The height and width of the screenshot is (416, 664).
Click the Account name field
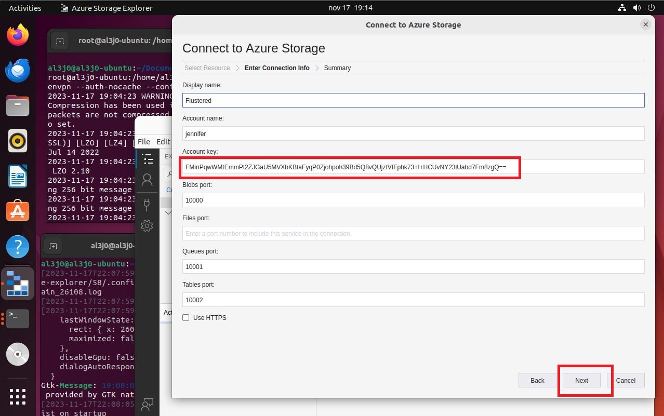(414, 133)
